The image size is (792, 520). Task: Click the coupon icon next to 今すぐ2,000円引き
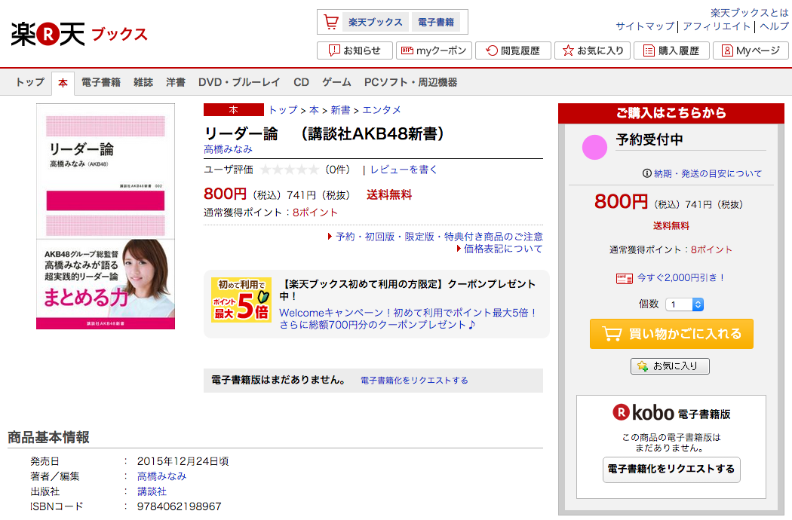click(x=625, y=278)
